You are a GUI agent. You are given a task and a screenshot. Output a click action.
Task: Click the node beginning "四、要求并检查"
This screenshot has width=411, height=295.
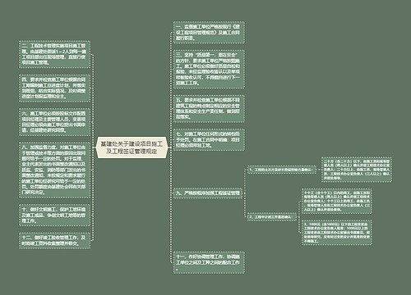pos(54,88)
